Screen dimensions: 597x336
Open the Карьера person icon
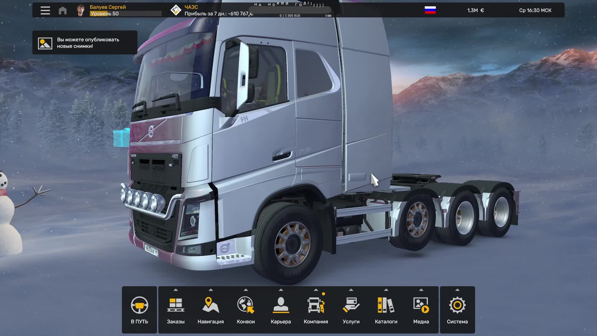click(x=281, y=305)
